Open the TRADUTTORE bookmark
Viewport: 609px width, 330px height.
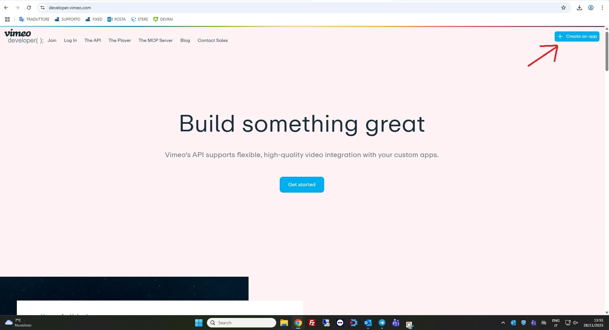34,19
